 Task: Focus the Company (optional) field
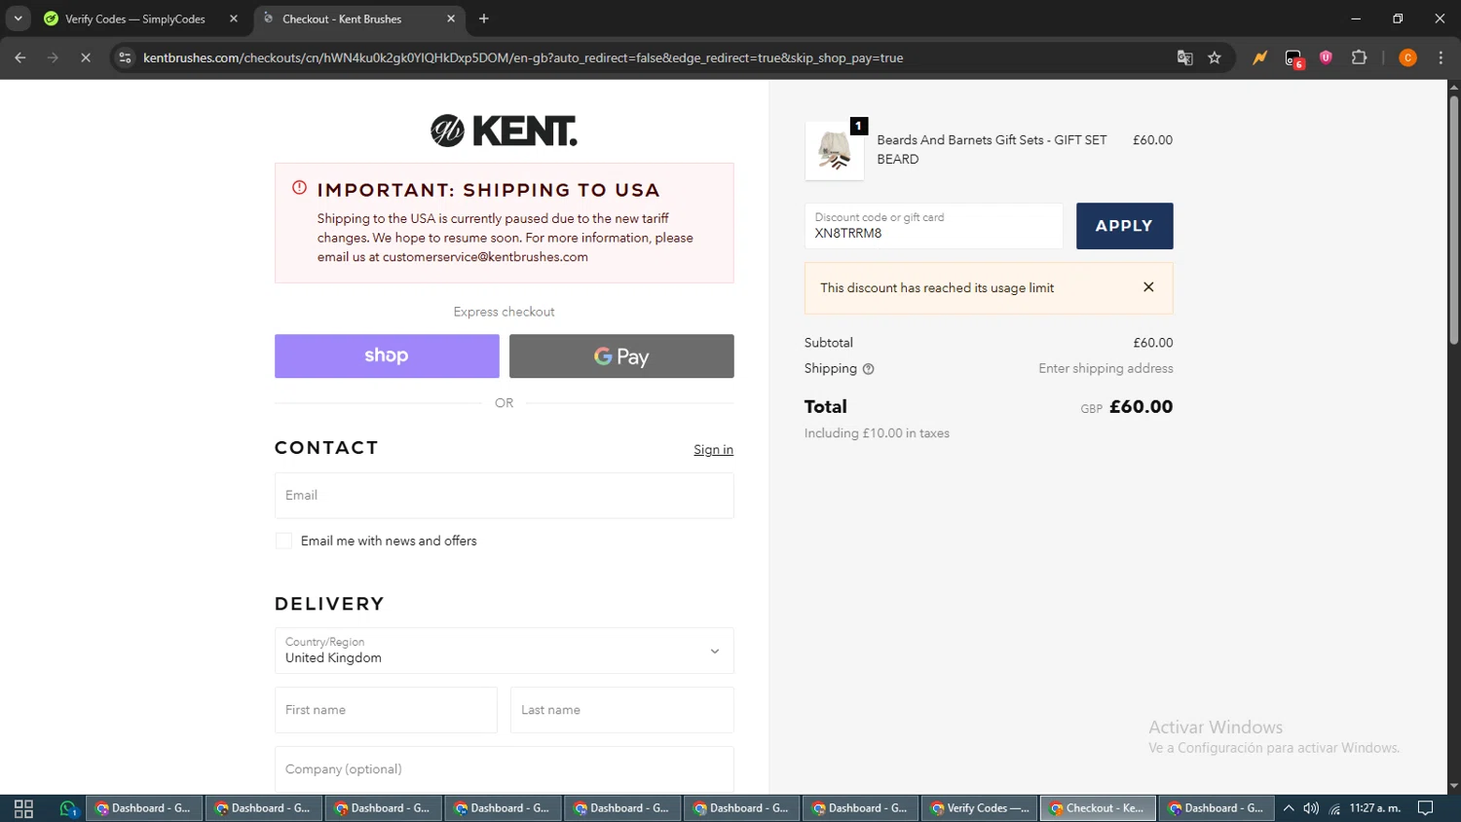tap(505, 769)
